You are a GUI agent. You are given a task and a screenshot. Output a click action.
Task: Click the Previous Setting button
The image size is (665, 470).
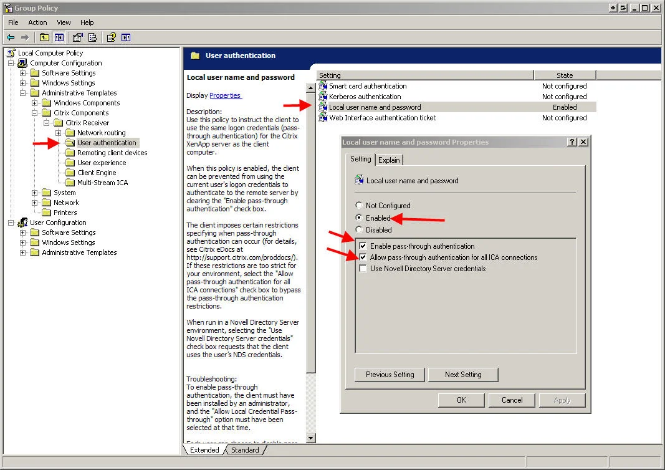390,375
